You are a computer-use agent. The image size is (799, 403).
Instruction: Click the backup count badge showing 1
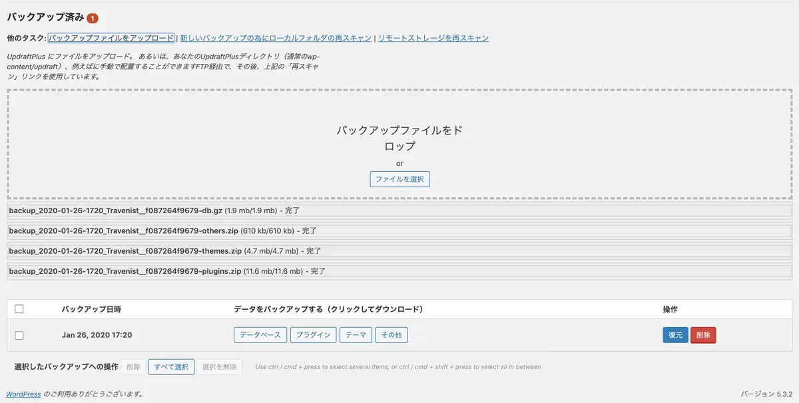click(93, 18)
